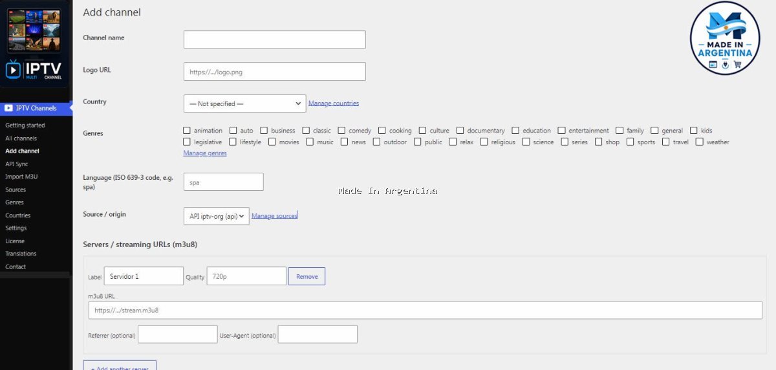The width and height of the screenshot is (776, 370).
Task: Click into the m3u8 URL field
Action: coord(426,310)
